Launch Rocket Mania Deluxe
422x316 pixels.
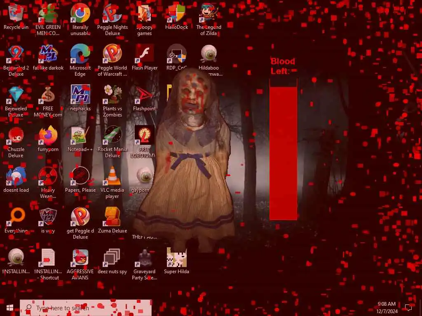pyautogui.click(x=112, y=135)
